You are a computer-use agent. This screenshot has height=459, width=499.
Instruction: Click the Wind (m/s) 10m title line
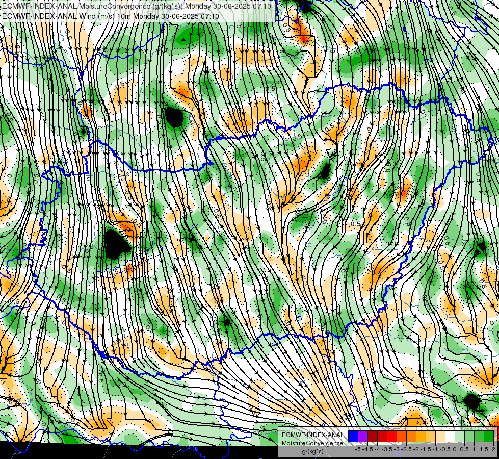[110, 16]
